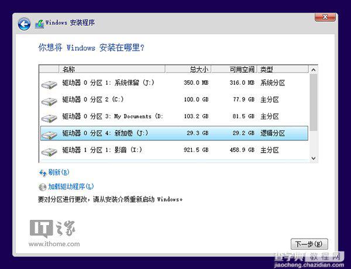Screen dimensions: 351x269
Task: Click the 316.0 MB free space cell
Action: (242, 83)
